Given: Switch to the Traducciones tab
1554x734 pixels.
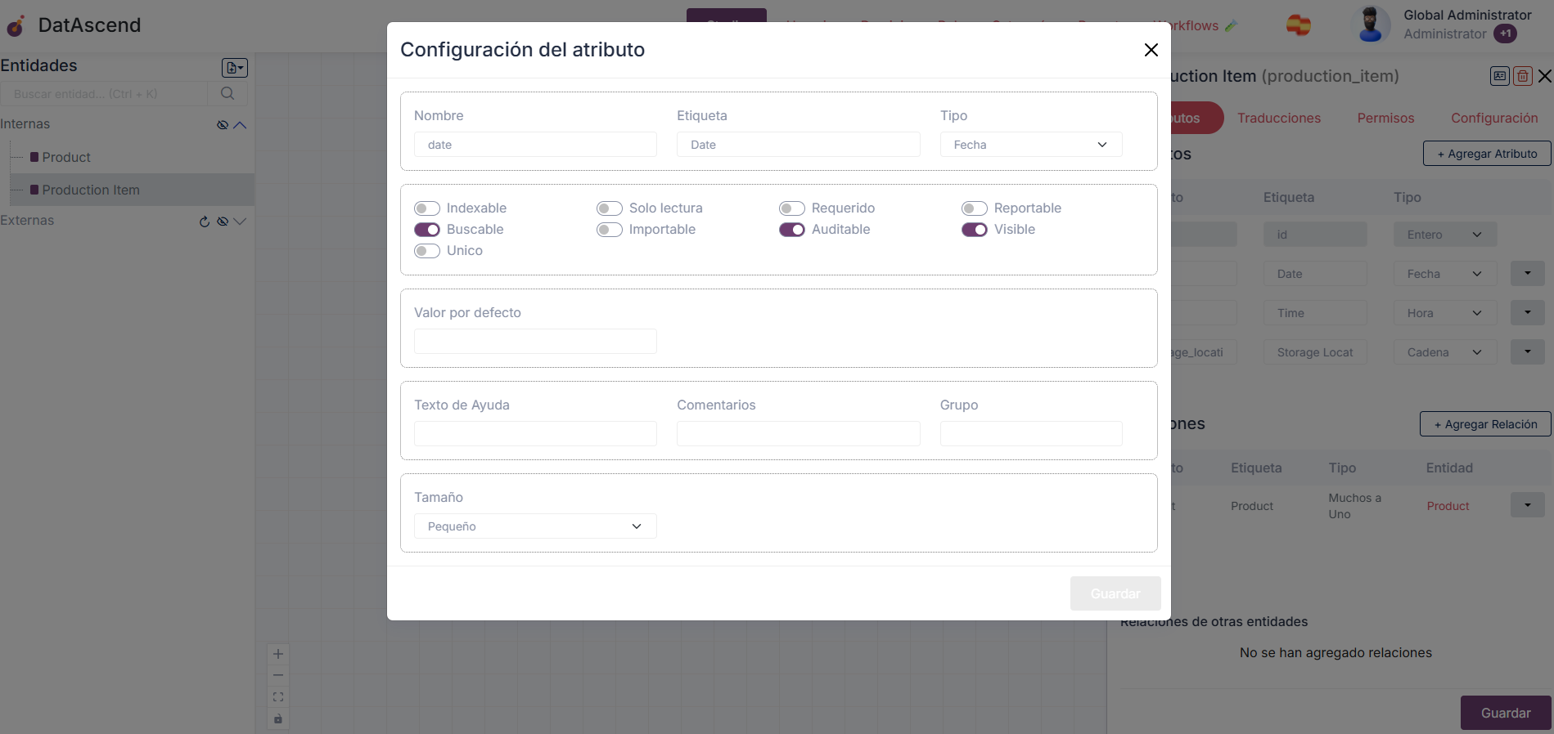Looking at the screenshot, I should pyautogui.click(x=1279, y=119).
